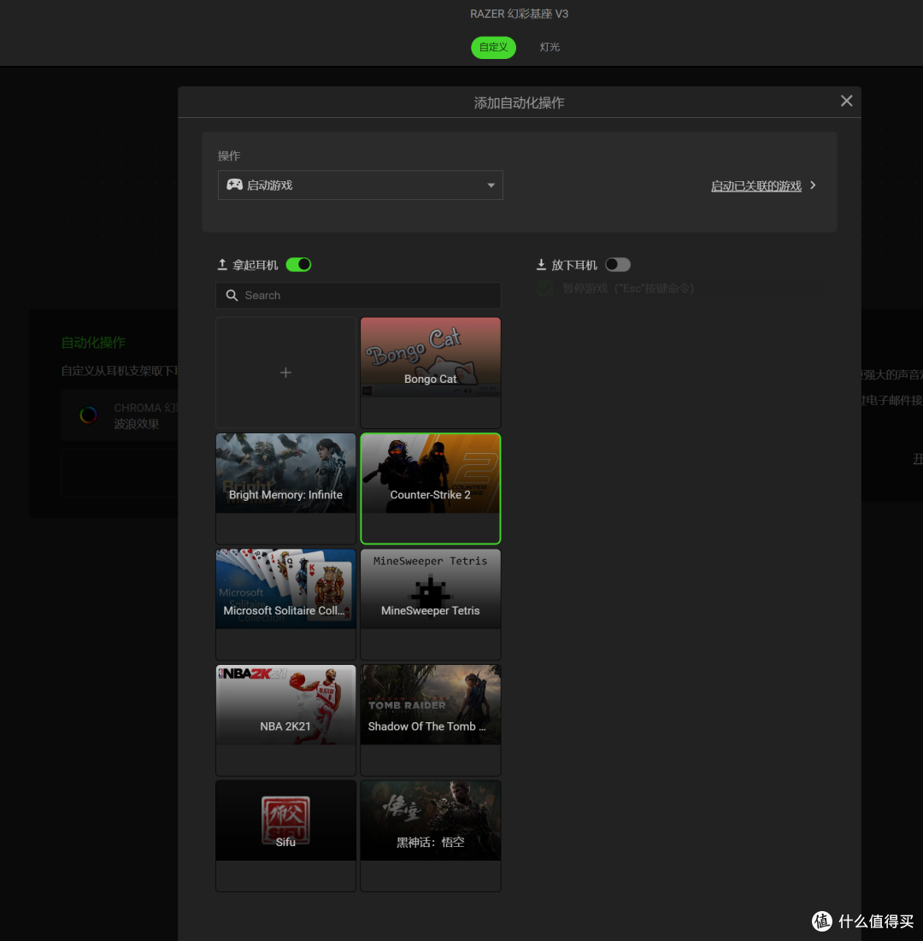This screenshot has height=941, width=923.
Task: Click the Search games input field
Action: click(358, 295)
